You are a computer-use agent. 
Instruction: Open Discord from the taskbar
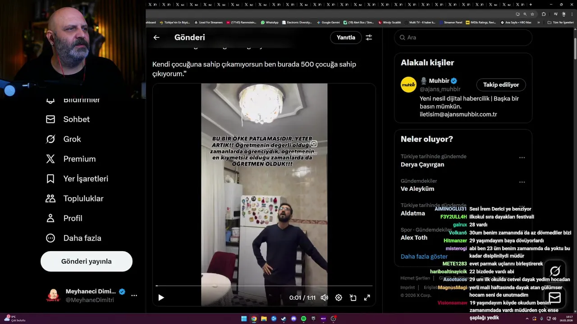pyautogui.click(x=293, y=319)
